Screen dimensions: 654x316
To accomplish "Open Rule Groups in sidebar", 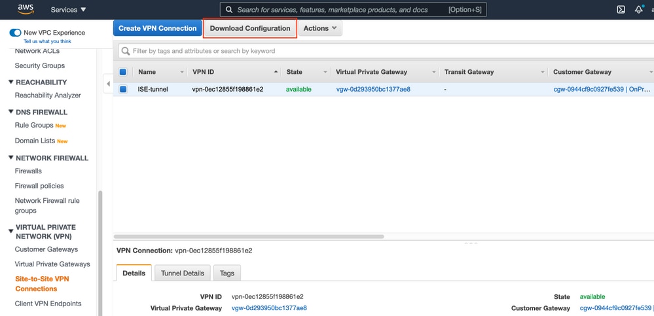I will coord(34,125).
